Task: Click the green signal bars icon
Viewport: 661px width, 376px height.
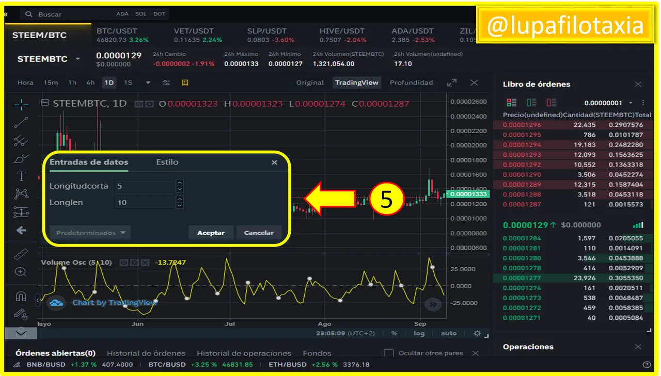Action: click(x=638, y=225)
